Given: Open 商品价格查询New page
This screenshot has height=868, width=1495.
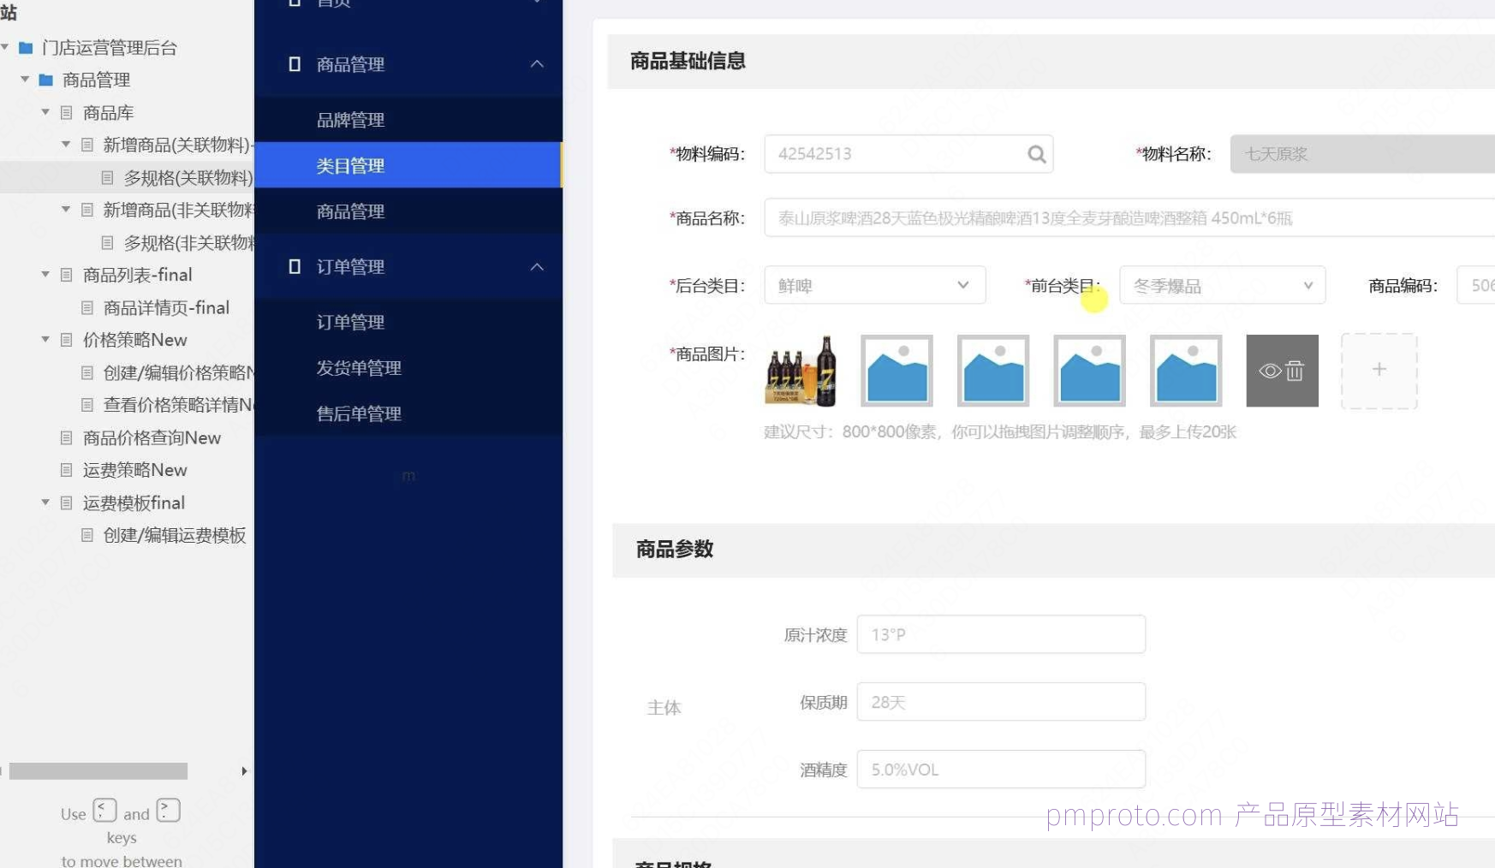Looking at the screenshot, I should coord(152,437).
